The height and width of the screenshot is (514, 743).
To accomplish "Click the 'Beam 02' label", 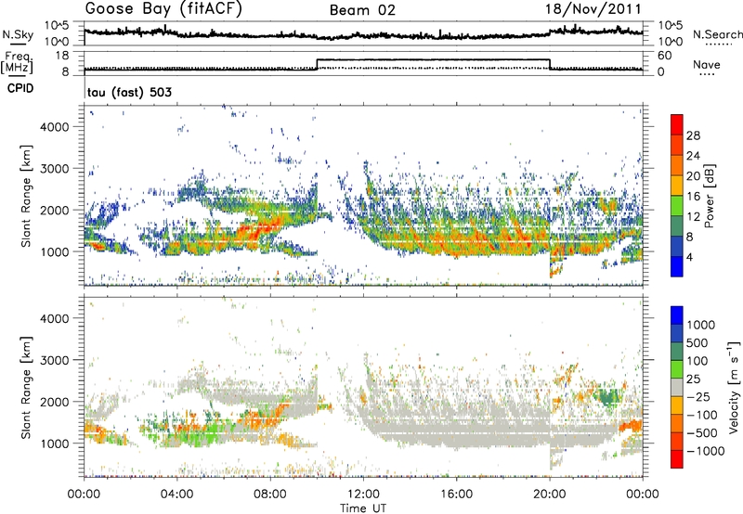I will 362,10.
